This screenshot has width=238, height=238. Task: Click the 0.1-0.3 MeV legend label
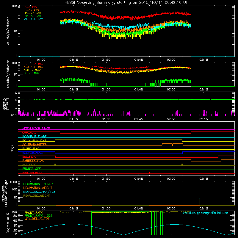(x=34, y=64)
